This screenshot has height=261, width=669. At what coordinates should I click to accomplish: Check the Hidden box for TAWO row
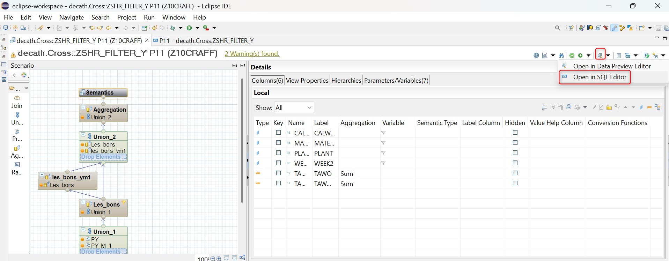pyautogui.click(x=515, y=173)
